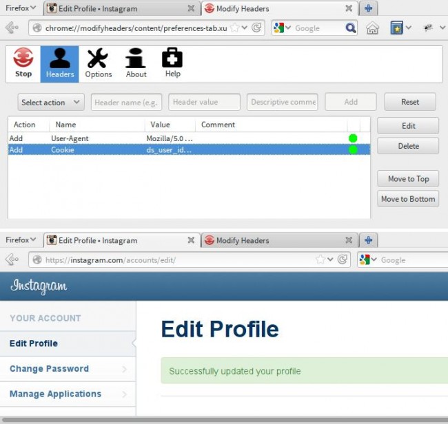The height and width of the screenshot is (424, 448).
Task: Expand the bookmarks button dropdown arrow
Action: pyautogui.click(x=409, y=28)
